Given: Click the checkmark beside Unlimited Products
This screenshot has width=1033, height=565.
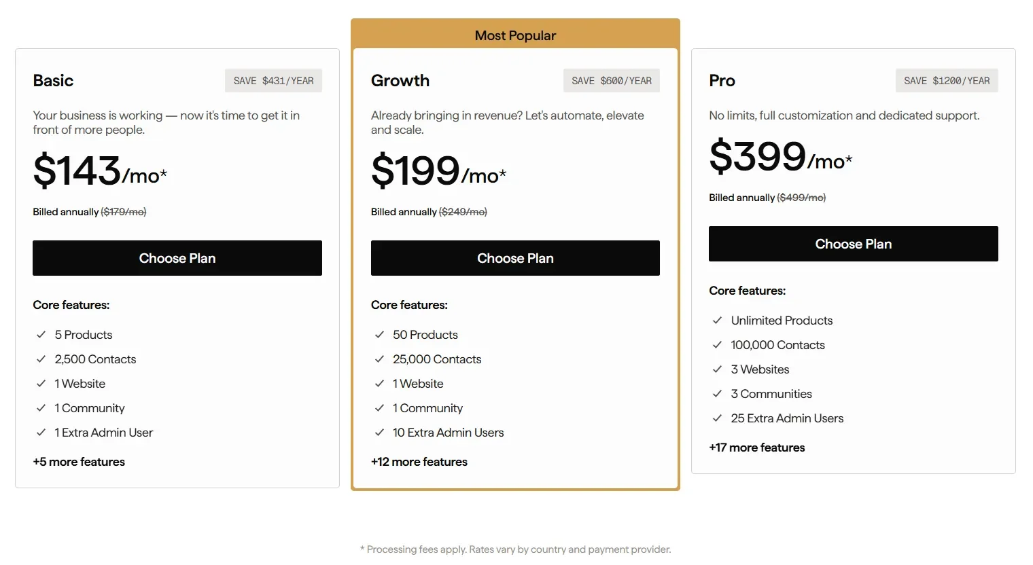Looking at the screenshot, I should coord(718,320).
